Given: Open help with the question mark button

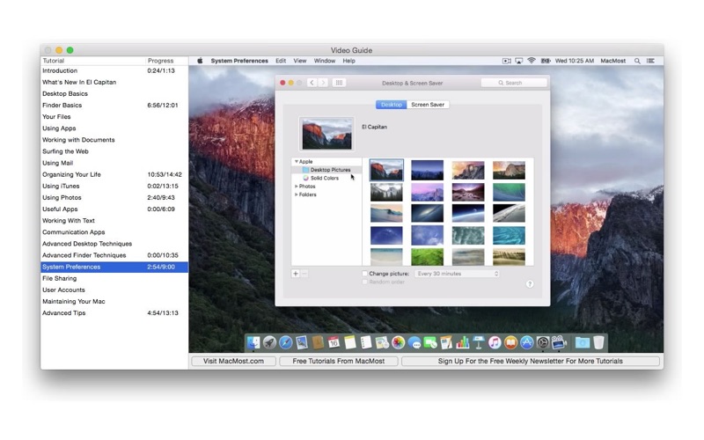Looking at the screenshot, I should (x=530, y=283).
